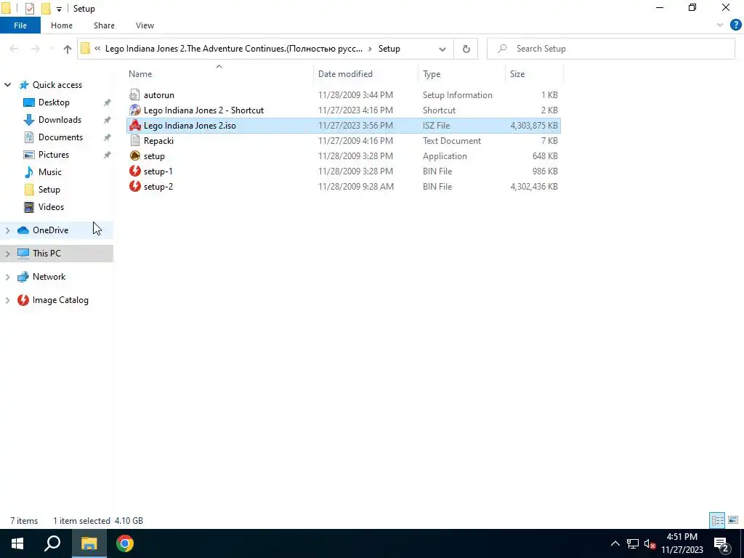The image size is (744, 558).
Task: Click the muted volume tray icon
Action: 650,543
